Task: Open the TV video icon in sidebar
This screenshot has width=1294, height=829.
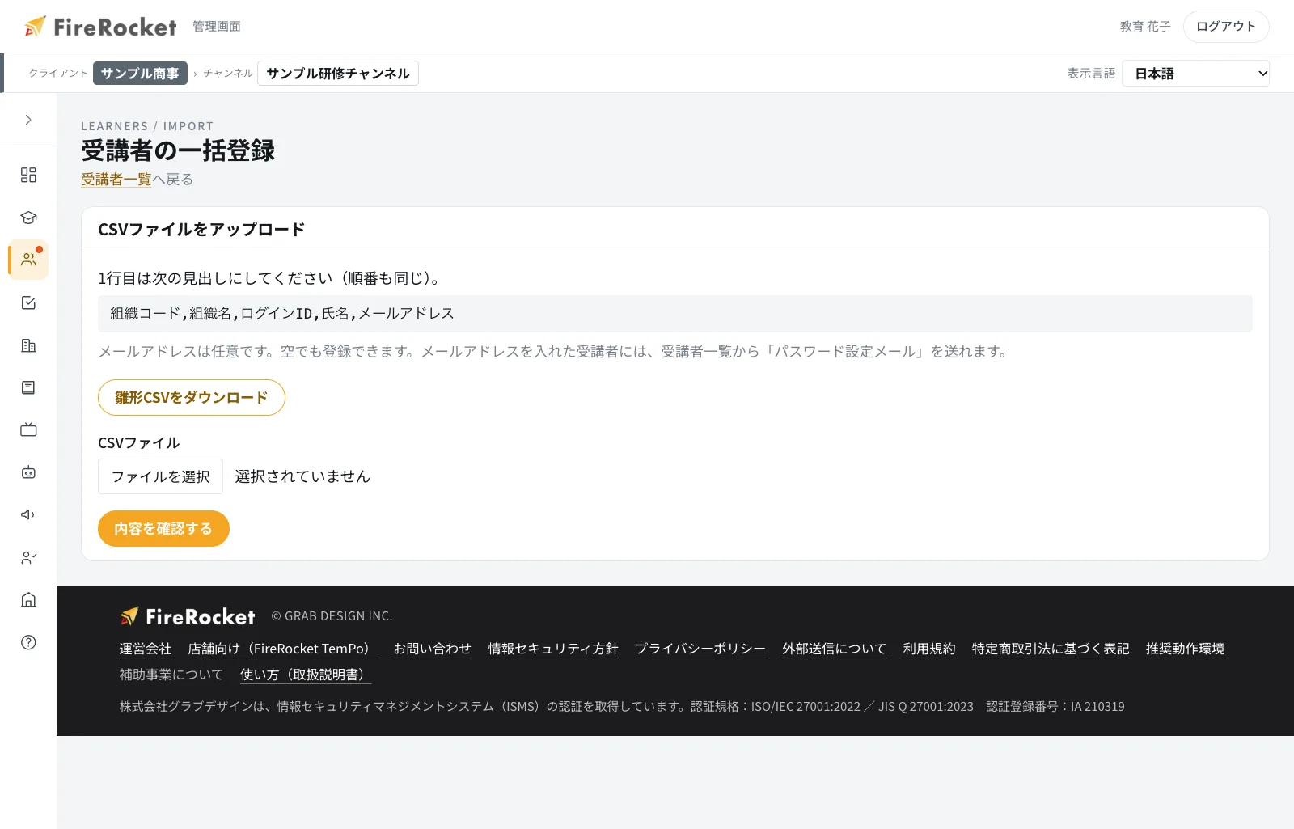Action: [28, 429]
